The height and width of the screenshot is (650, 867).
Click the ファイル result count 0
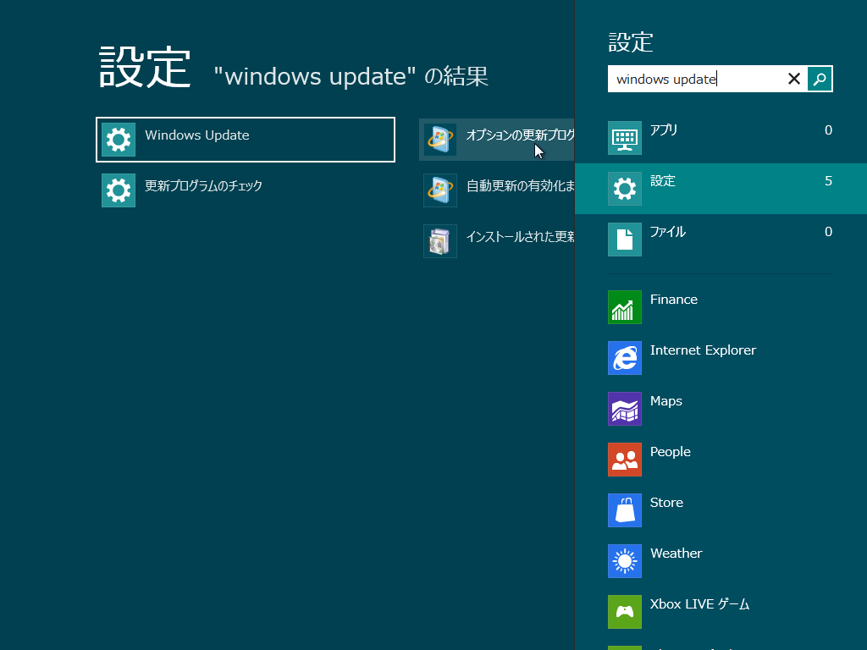click(x=828, y=232)
